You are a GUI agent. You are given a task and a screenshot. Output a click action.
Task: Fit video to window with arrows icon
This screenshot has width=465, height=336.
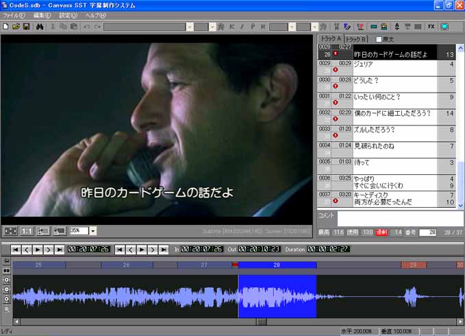tap(10, 231)
